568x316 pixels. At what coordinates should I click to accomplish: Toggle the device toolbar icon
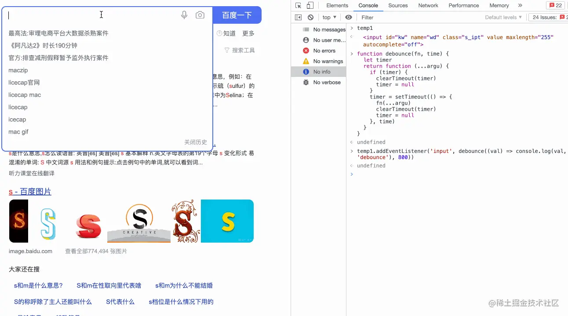310,5
